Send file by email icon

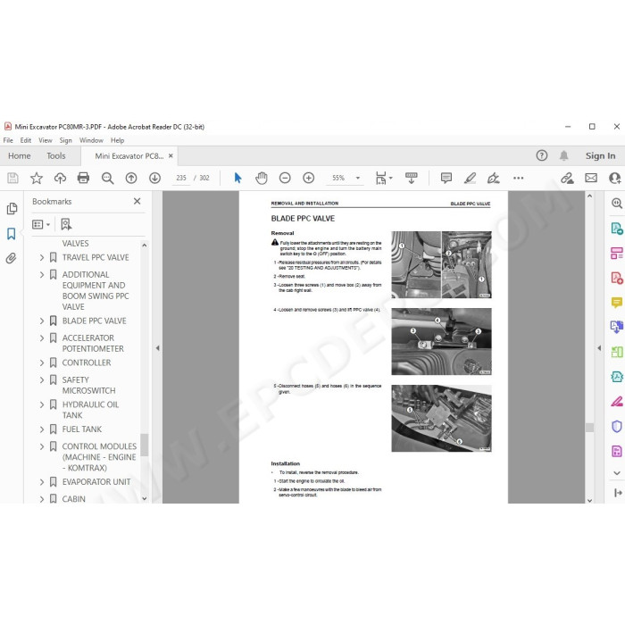click(591, 178)
